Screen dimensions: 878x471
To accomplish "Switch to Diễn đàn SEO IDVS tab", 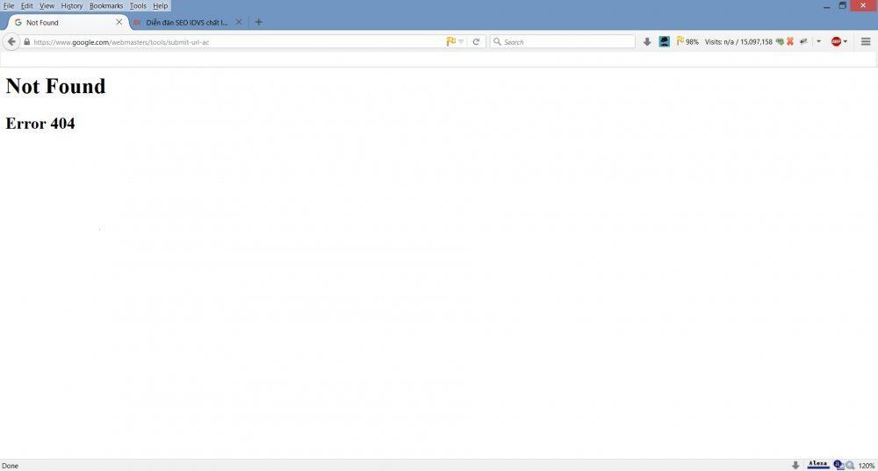I will 188,23.
